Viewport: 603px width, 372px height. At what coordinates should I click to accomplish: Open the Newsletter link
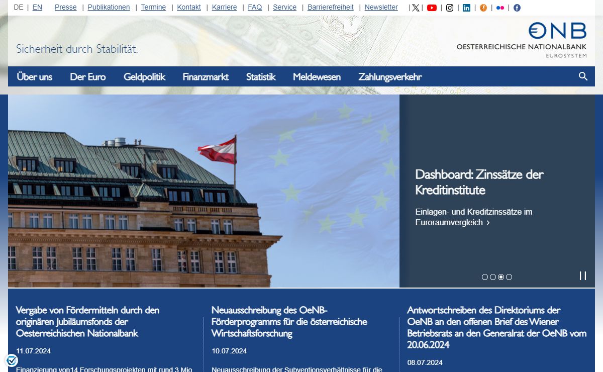tap(381, 8)
